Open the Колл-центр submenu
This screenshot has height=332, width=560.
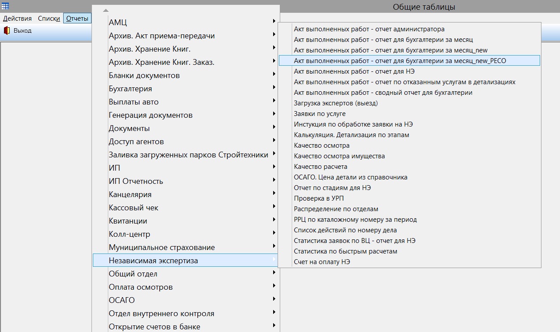coord(186,234)
